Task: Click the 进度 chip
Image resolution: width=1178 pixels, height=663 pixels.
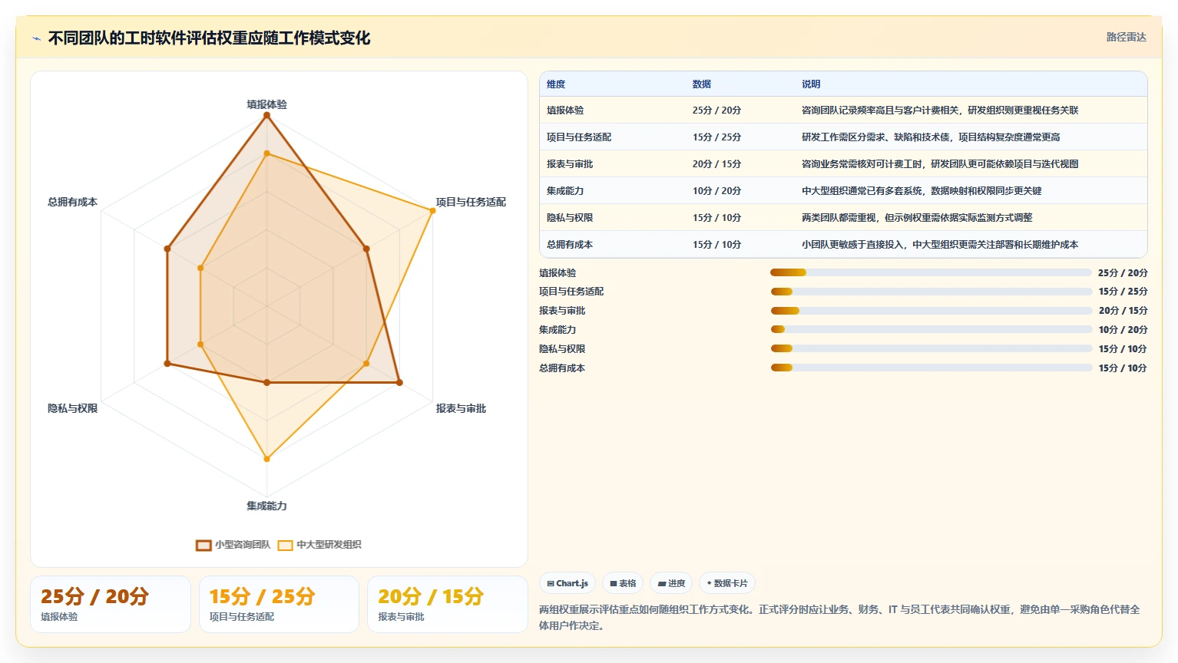Action: (x=671, y=583)
